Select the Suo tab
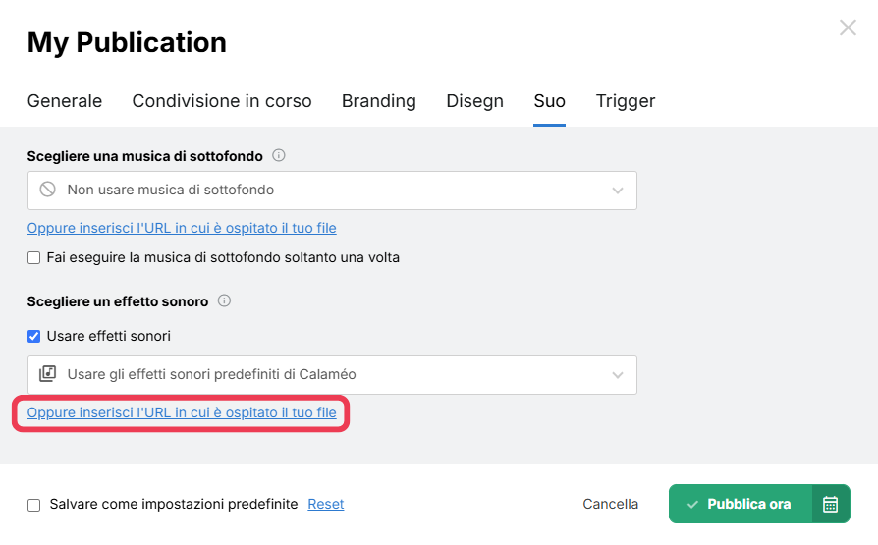The image size is (878, 545). click(549, 101)
